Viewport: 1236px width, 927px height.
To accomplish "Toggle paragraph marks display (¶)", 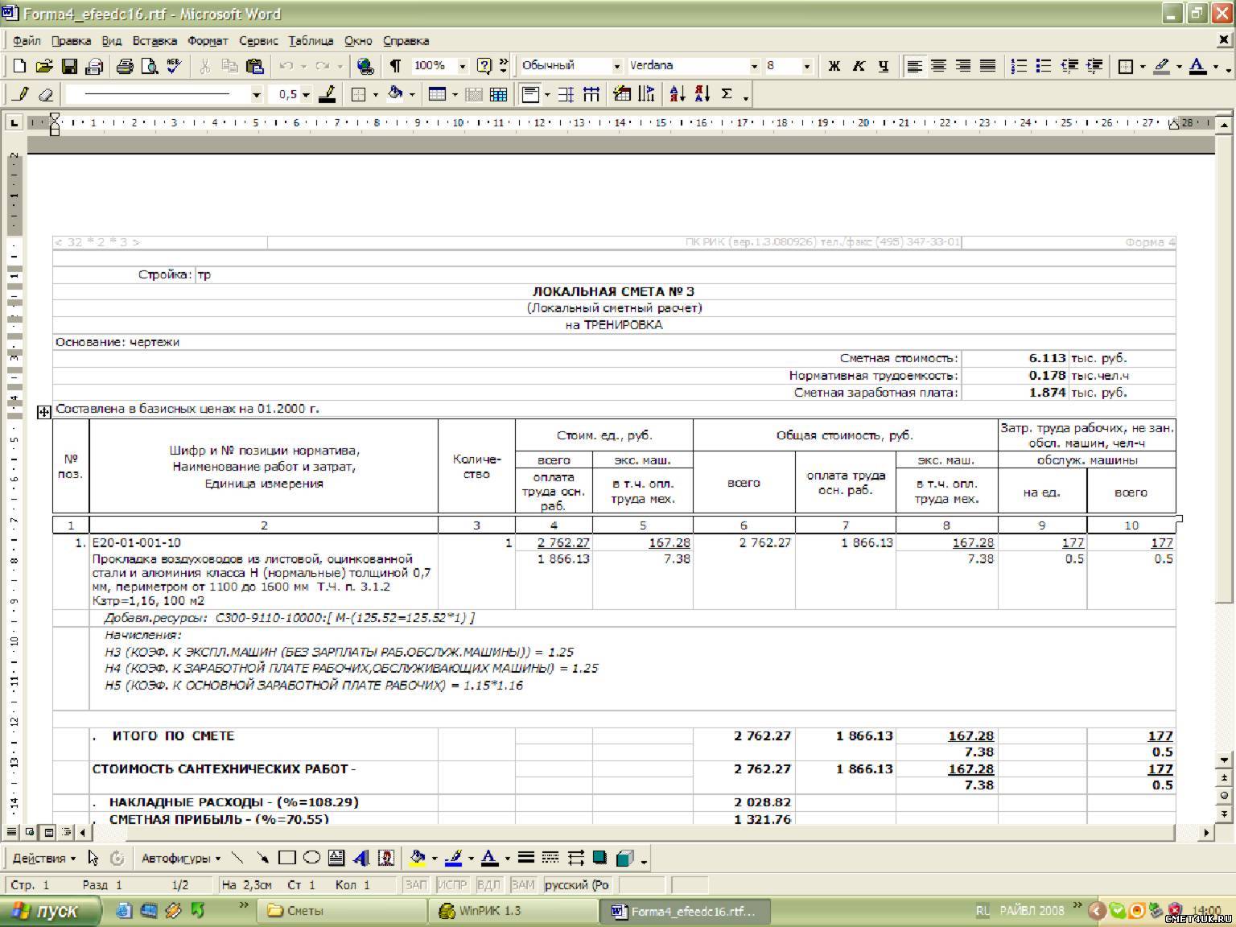I will [x=395, y=67].
